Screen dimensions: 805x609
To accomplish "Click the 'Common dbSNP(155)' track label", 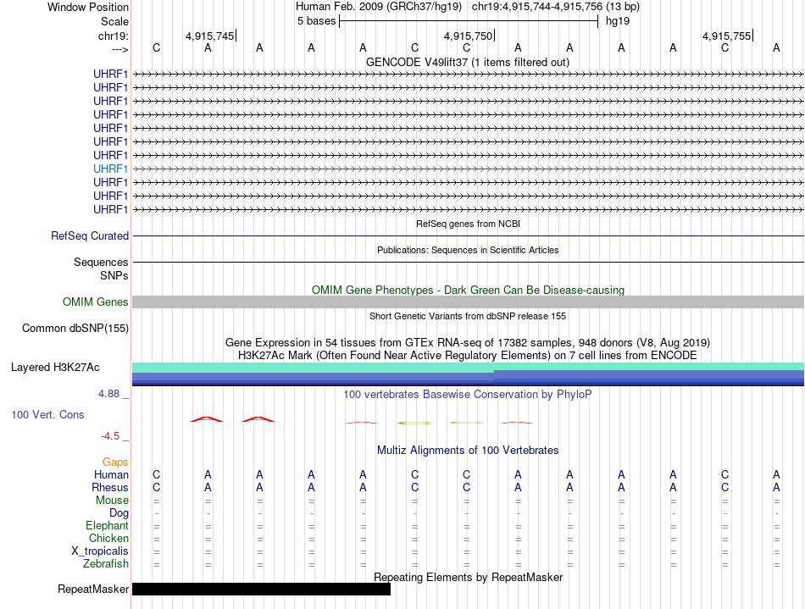I will (75, 329).
